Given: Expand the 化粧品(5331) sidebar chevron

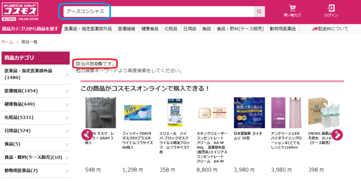Looking at the screenshot, I should point(67,118).
